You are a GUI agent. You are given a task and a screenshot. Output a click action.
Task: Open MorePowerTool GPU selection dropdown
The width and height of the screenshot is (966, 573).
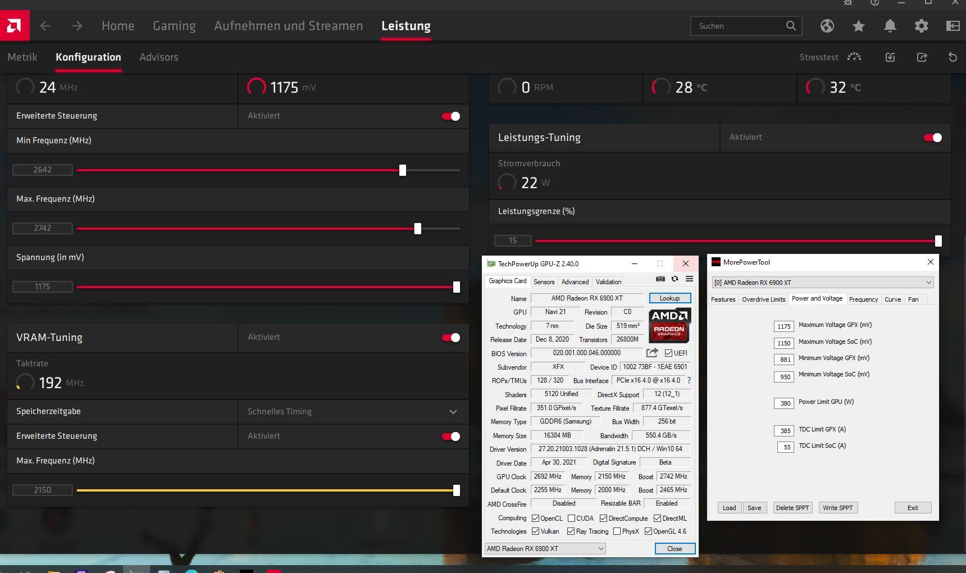[x=822, y=283]
